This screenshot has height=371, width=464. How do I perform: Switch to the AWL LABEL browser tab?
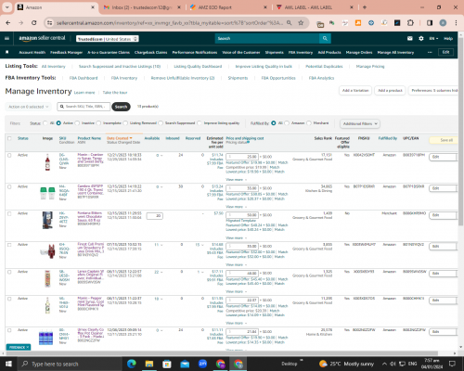click(x=315, y=7)
